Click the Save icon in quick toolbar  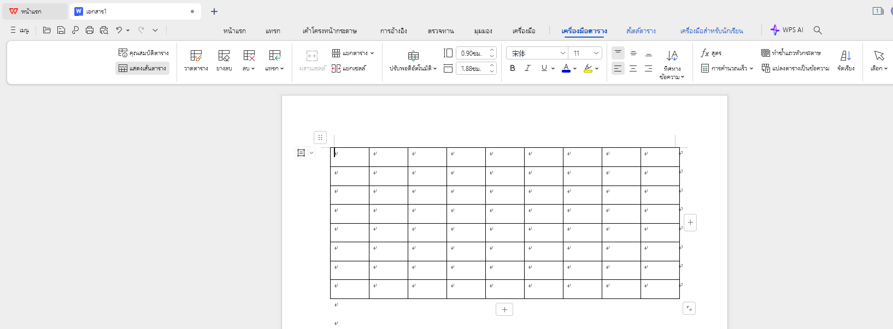pyautogui.click(x=61, y=30)
